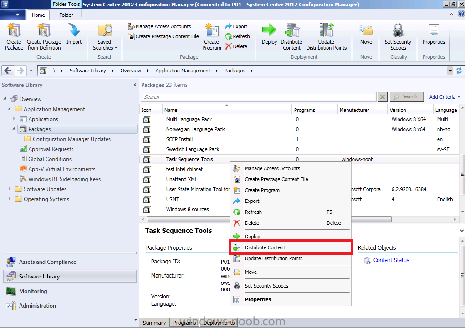Select Global Conditions in the tree
465x328 pixels.
50,159
